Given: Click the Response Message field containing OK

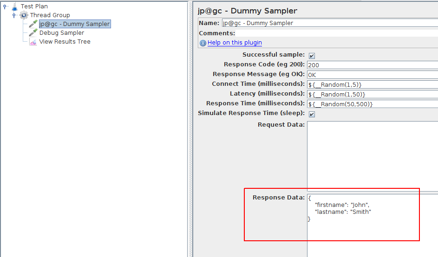Looking at the screenshot, I should (373, 75).
